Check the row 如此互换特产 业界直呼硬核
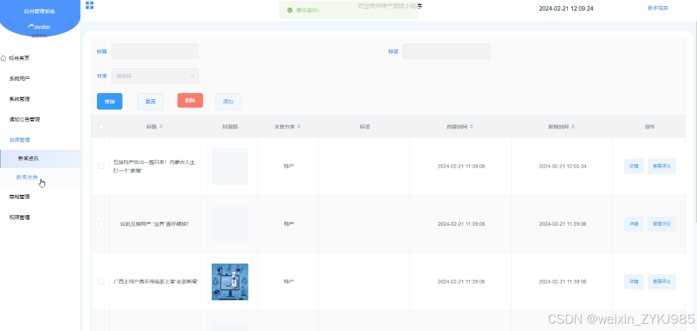The width and height of the screenshot is (697, 331). pos(101,224)
